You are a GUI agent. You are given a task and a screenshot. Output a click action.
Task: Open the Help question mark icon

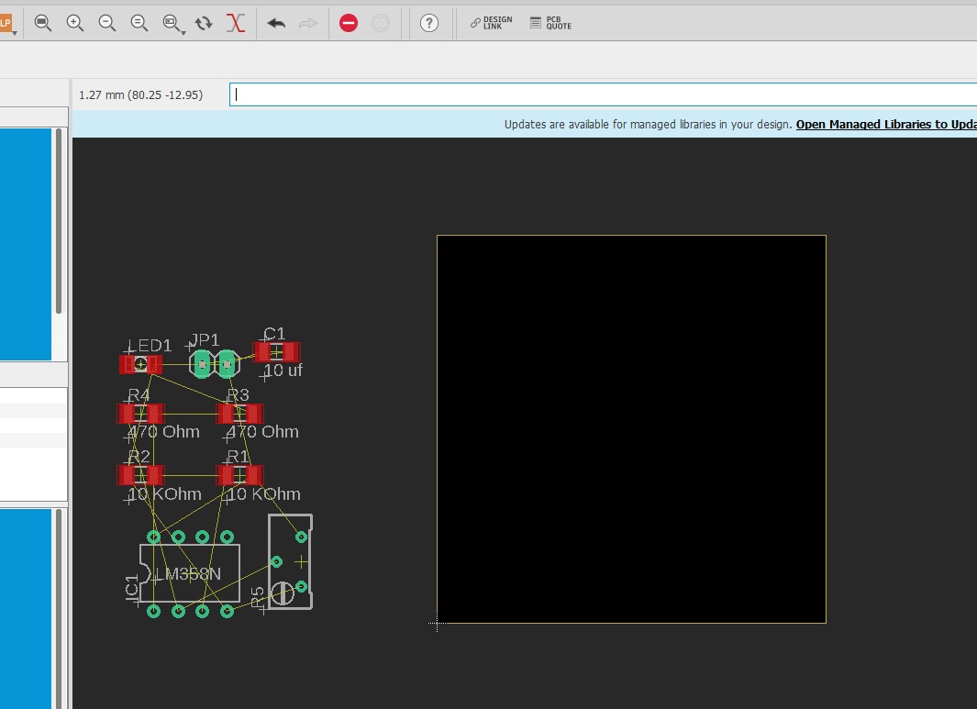[429, 24]
